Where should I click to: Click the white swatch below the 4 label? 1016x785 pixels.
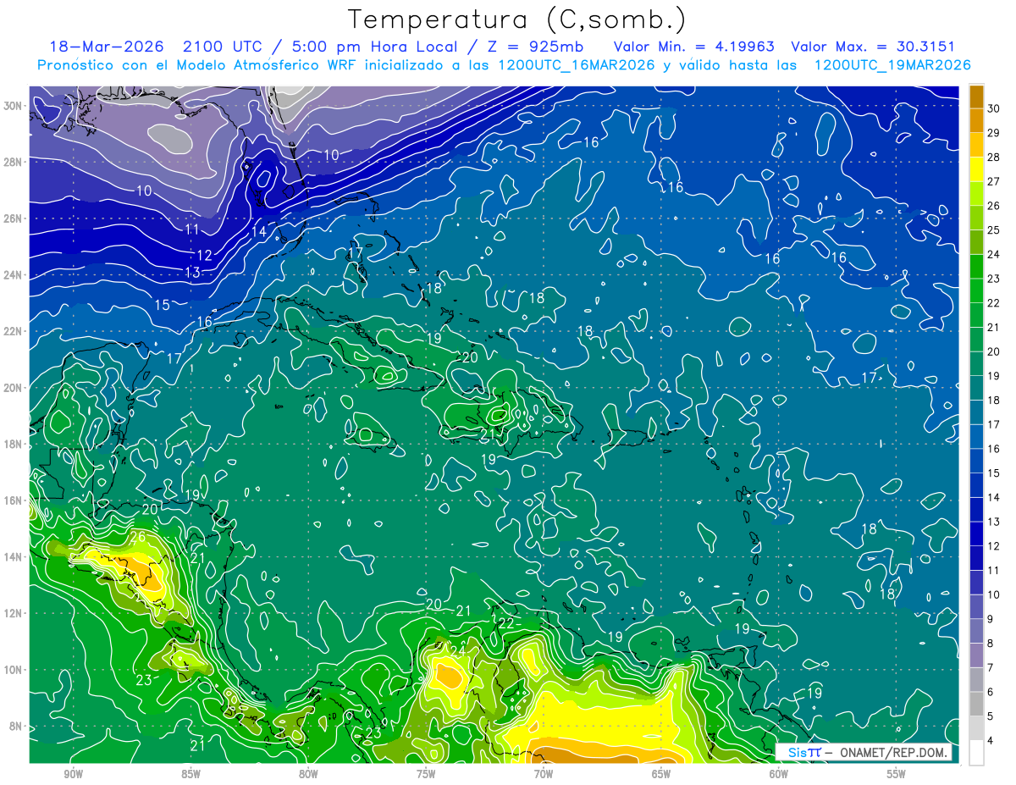coord(976,752)
